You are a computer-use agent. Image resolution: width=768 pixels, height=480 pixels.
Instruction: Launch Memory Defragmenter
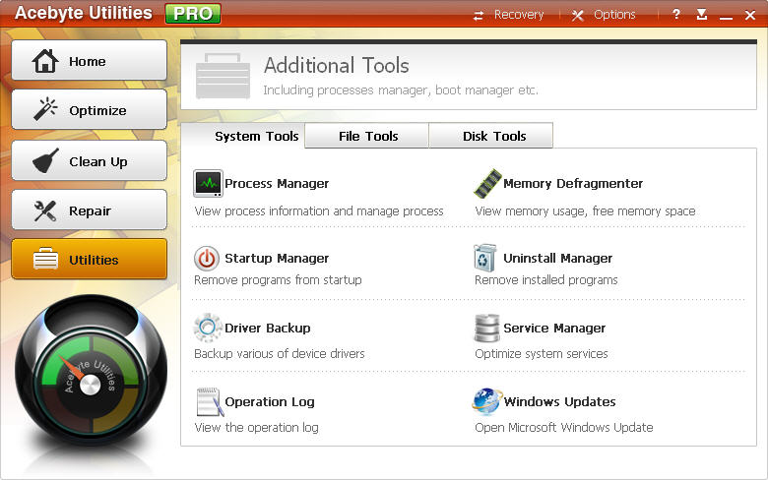tap(573, 184)
